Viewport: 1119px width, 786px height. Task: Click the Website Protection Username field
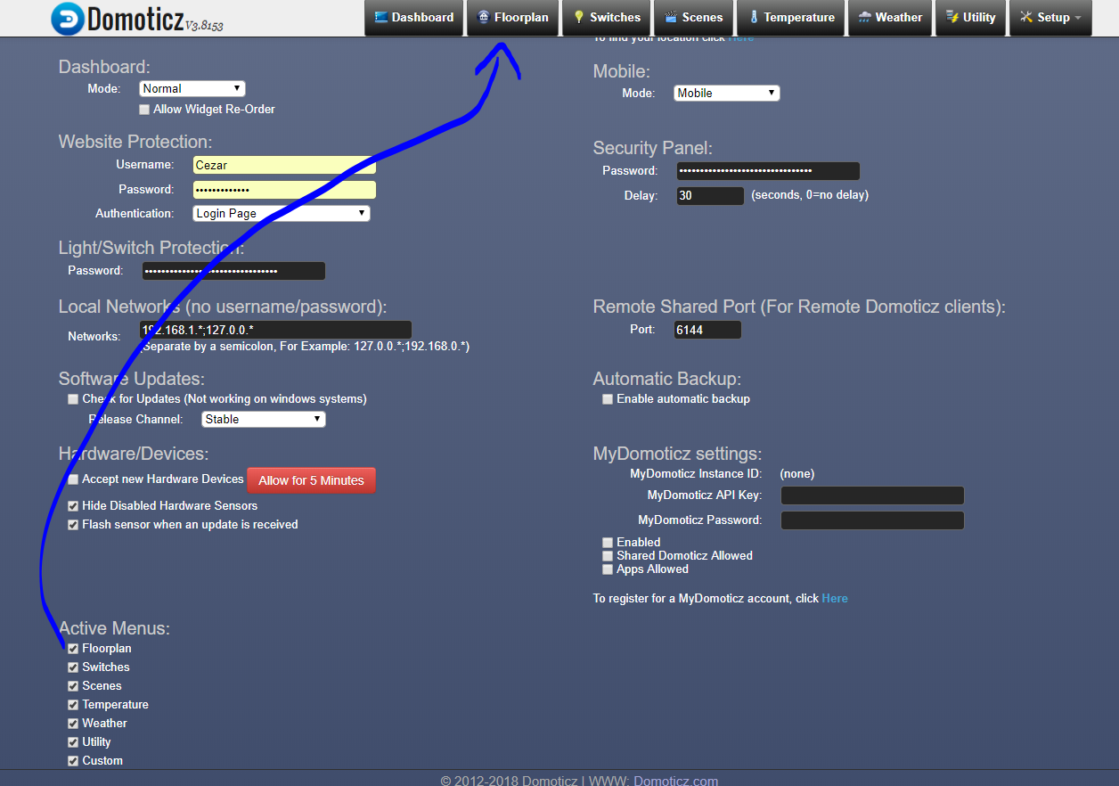[x=284, y=165]
